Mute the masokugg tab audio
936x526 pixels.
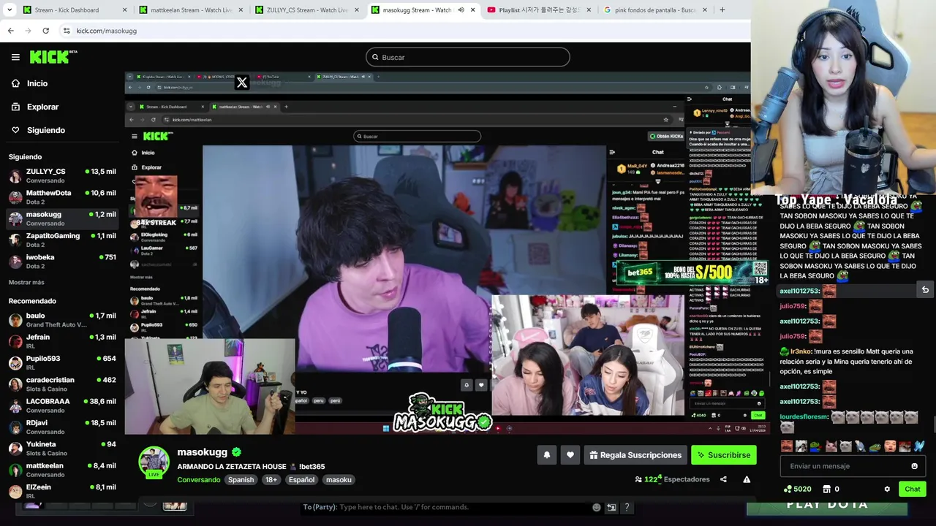tap(461, 10)
